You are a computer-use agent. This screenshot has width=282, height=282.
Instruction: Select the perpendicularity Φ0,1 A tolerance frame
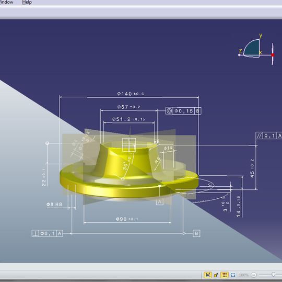48,233
